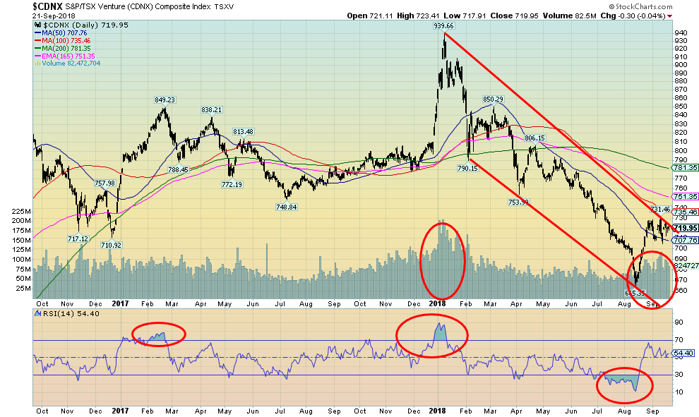This screenshot has height=417, width=699.
Task: Click the "200M" volume axis label
Action: pos(22,221)
